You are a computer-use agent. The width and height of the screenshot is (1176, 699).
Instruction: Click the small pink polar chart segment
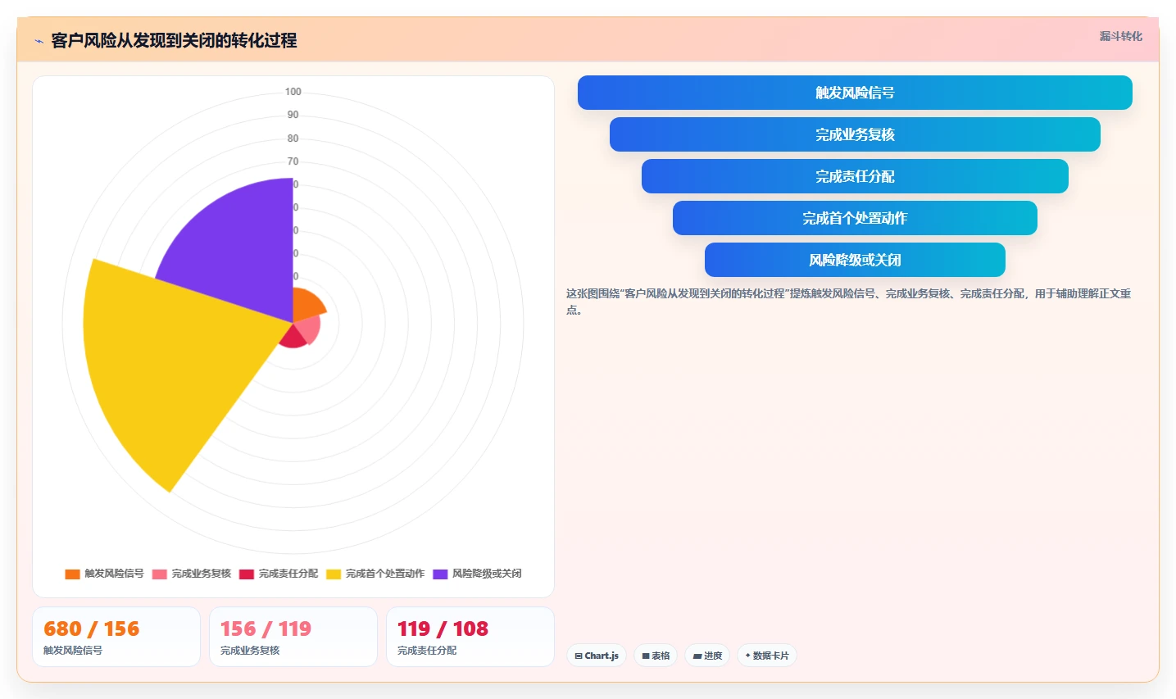pyautogui.click(x=309, y=329)
